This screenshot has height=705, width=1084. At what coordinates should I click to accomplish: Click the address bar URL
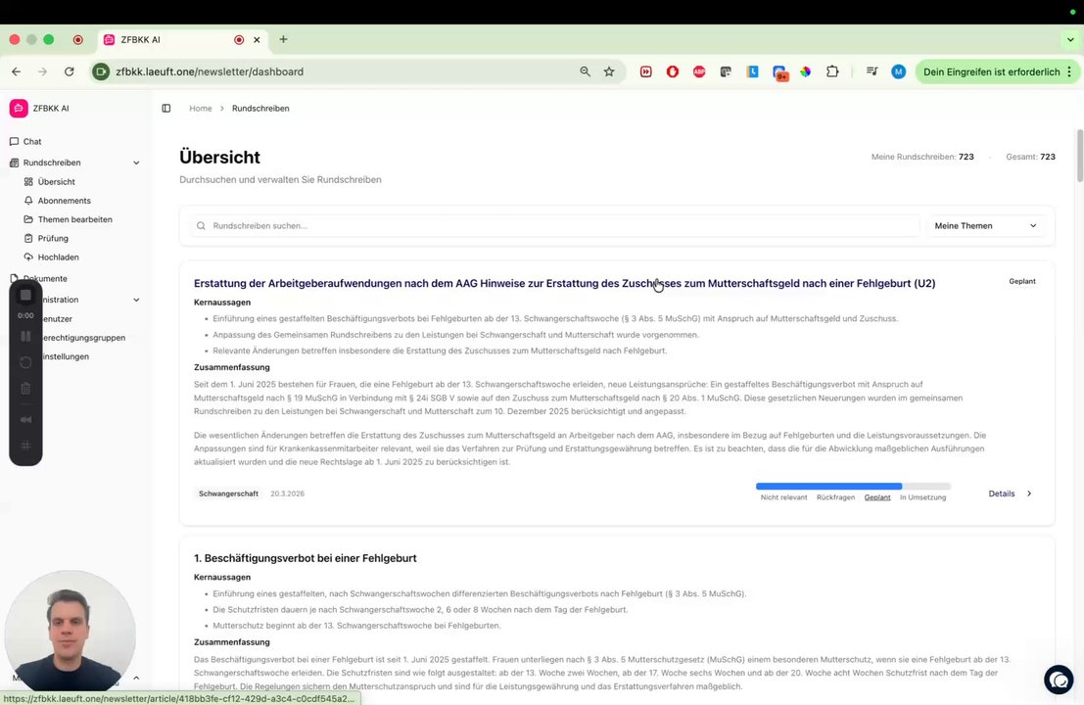tap(210, 71)
